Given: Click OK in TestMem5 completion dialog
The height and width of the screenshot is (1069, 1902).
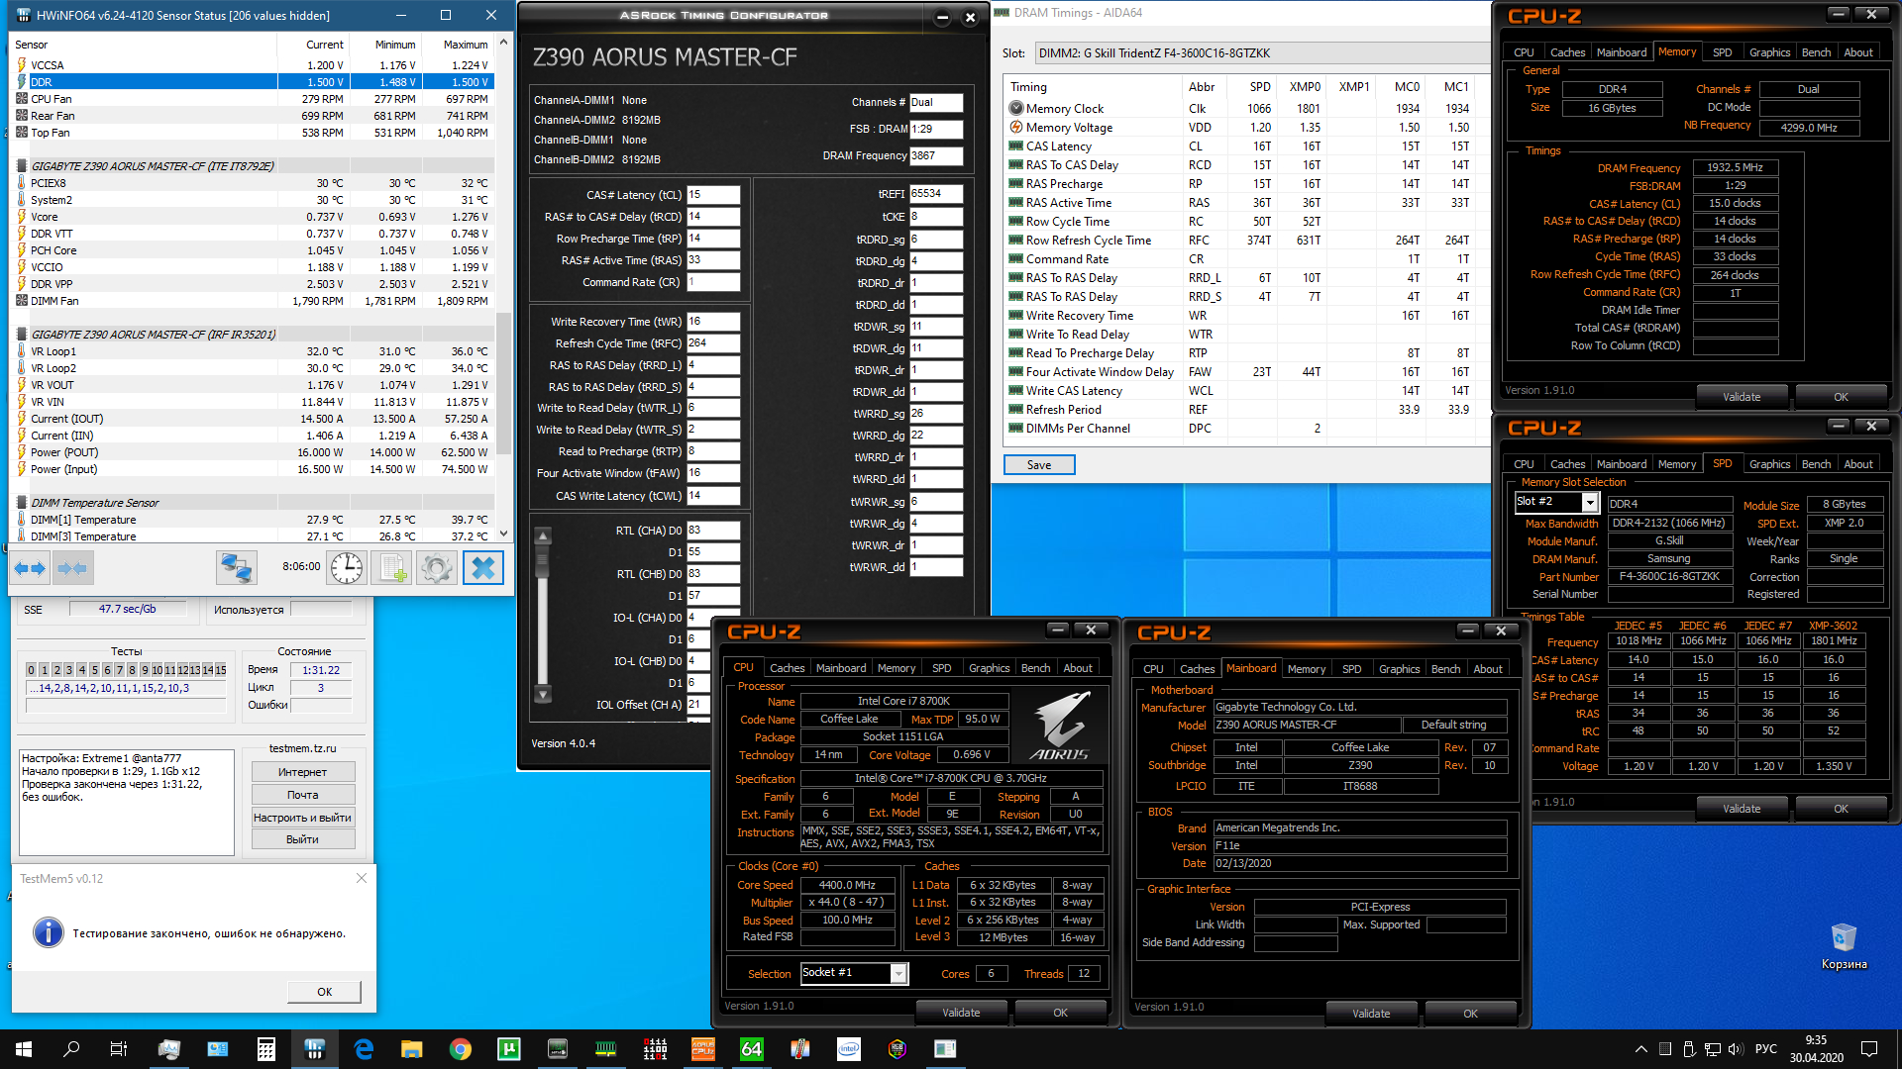Looking at the screenshot, I should 324,992.
